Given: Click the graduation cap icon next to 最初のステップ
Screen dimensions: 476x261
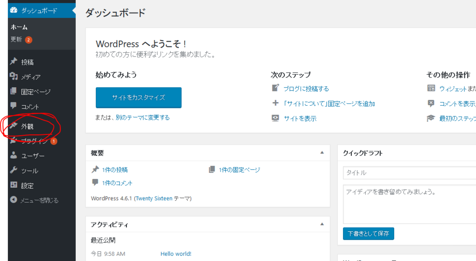Looking at the screenshot, I should 431,118.
